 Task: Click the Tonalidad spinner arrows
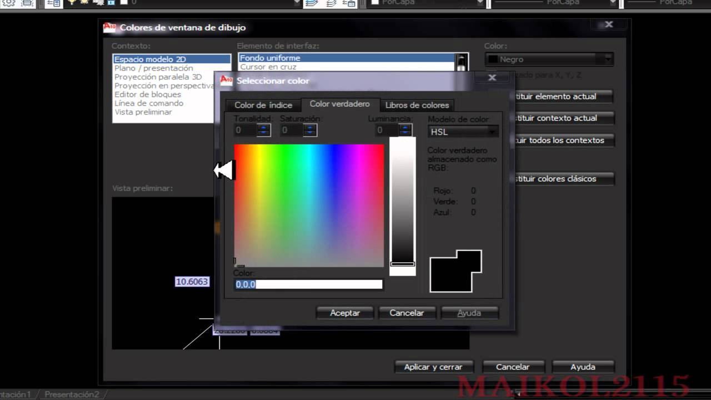tap(264, 130)
